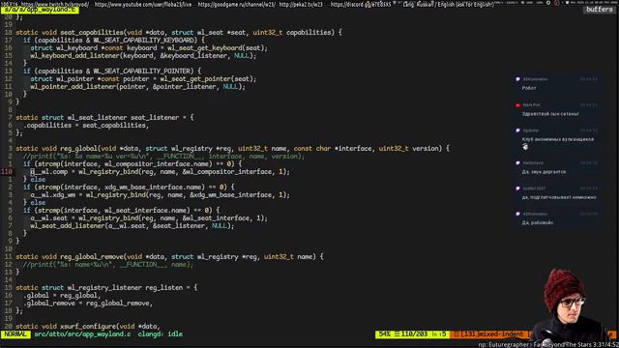Viewport: 619px width, 348px height.
Task: Click chat message 'Да, робовойс'
Action: point(538,222)
